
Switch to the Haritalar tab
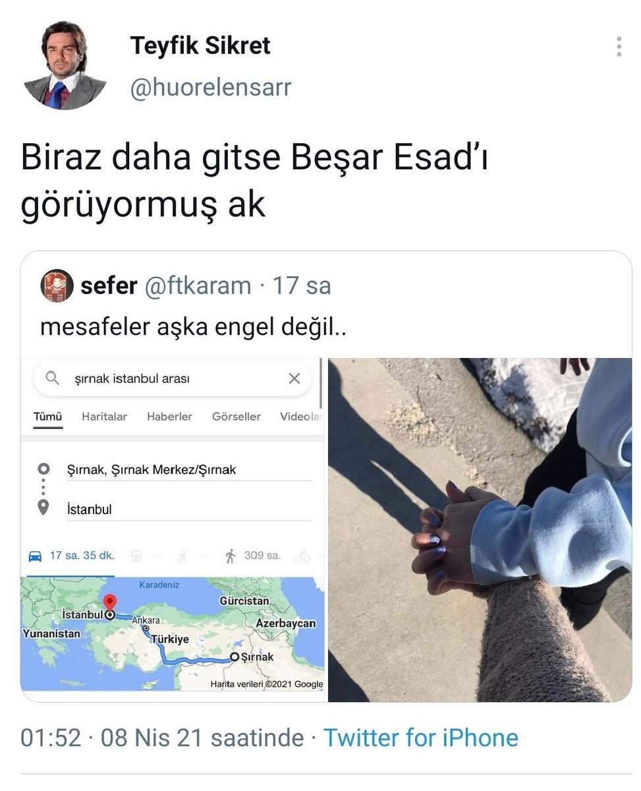104,417
